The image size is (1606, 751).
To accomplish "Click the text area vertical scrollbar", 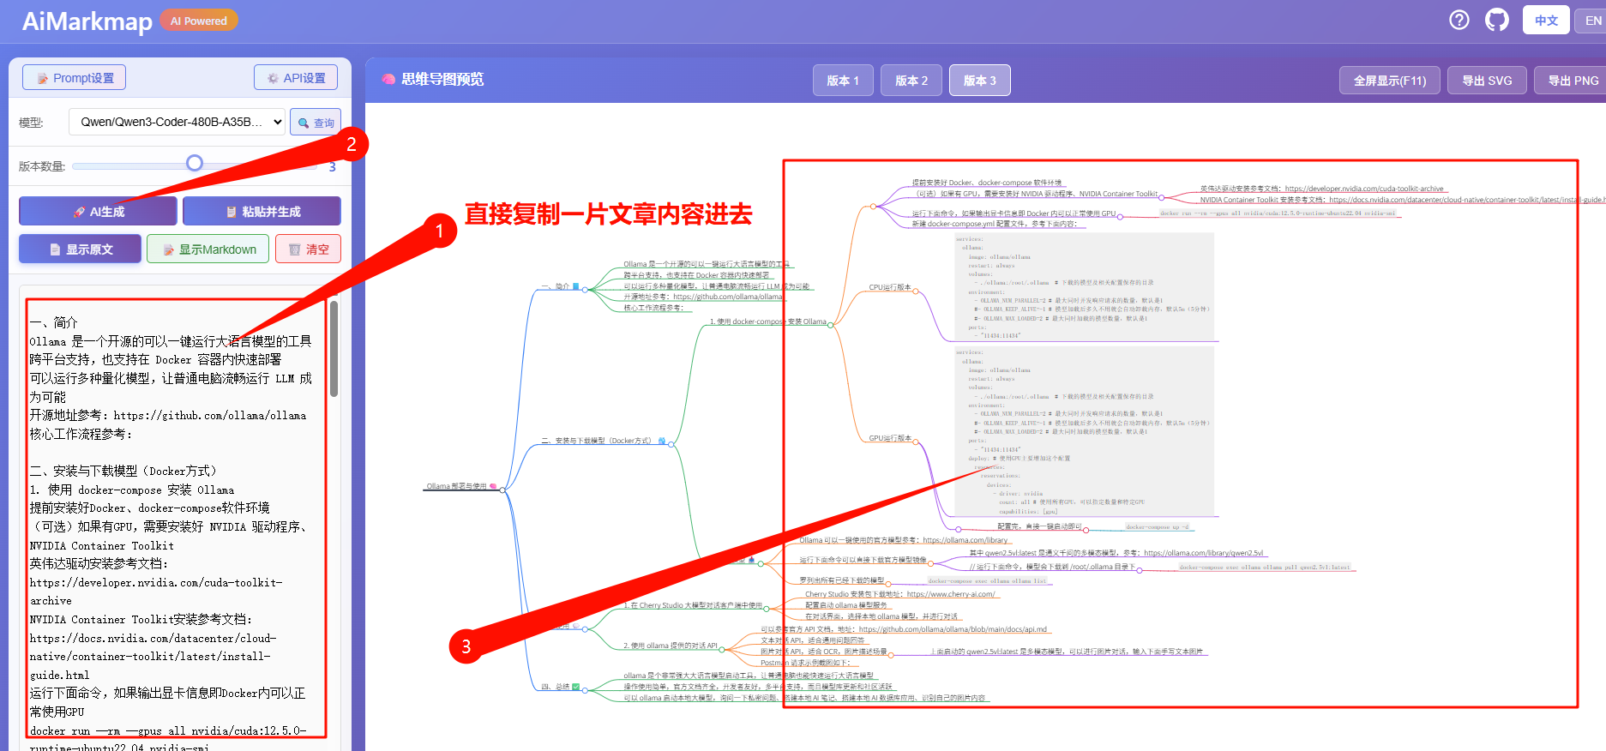I will tap(334, 347).
